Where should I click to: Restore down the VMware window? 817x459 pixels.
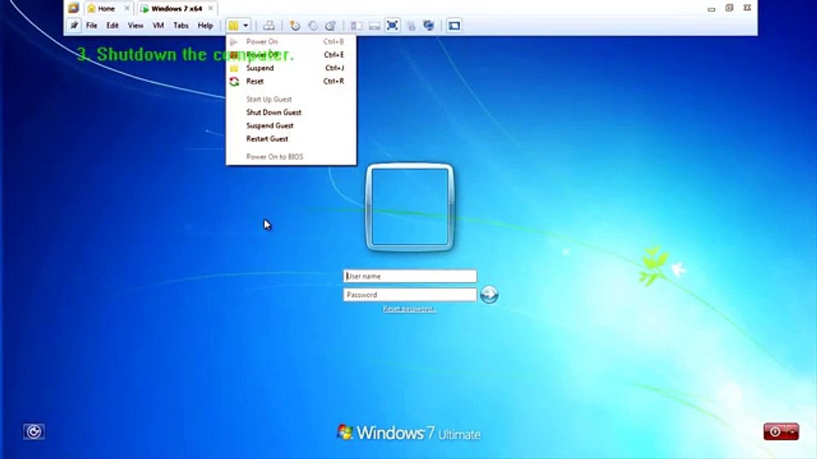[730, 8]
